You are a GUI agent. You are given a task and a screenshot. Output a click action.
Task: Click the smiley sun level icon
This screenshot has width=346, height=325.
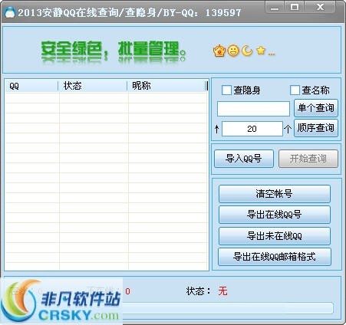coord(233,51)
